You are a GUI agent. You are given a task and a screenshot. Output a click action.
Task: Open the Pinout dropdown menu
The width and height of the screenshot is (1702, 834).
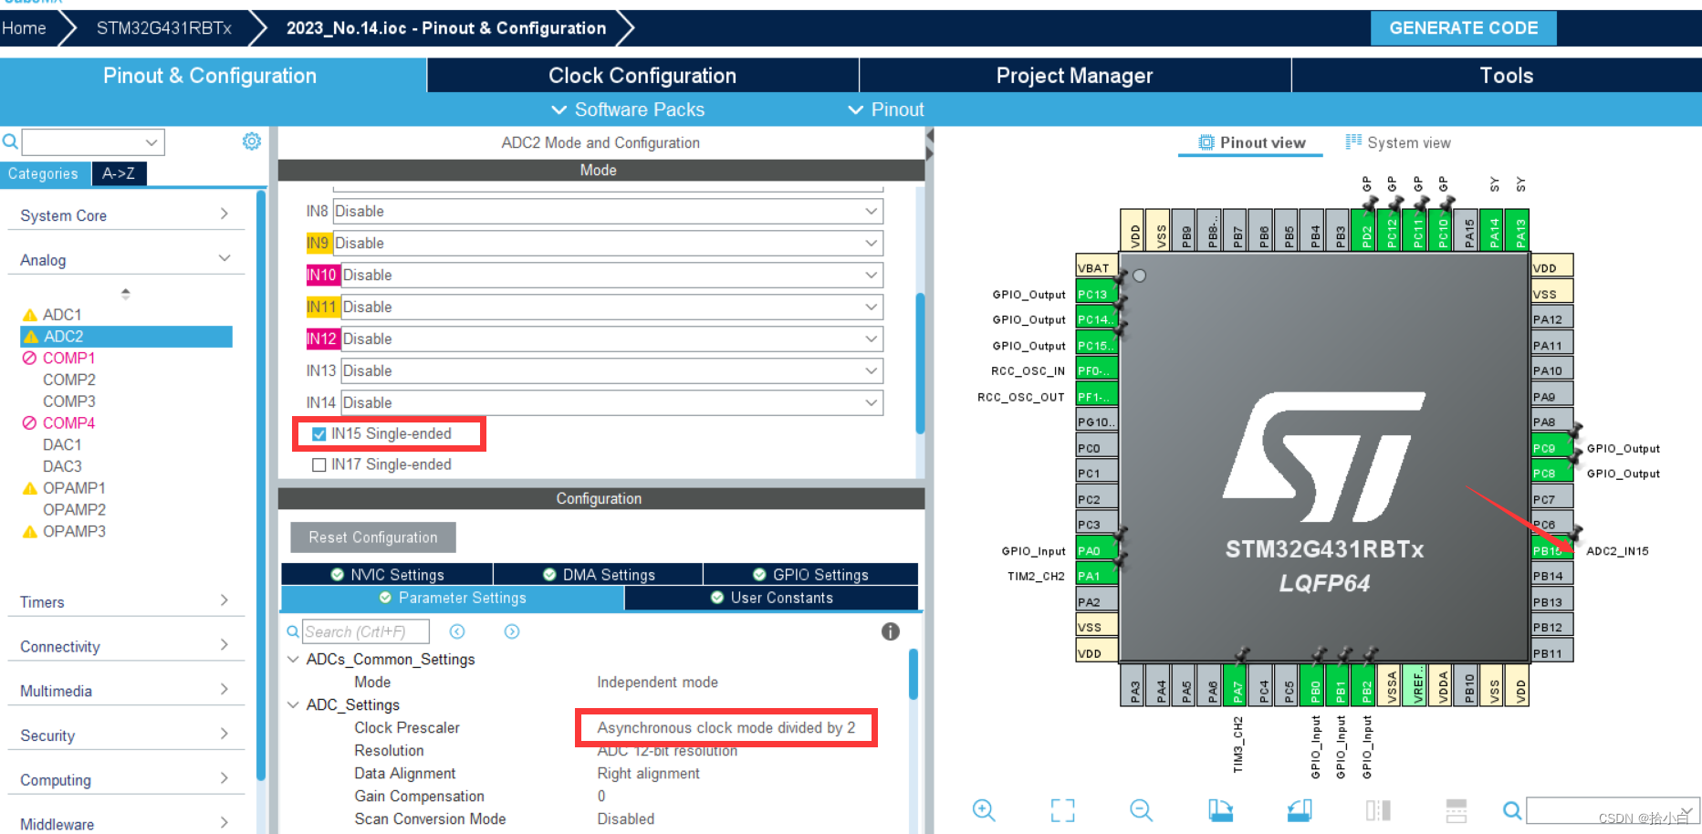coord(886,109)
